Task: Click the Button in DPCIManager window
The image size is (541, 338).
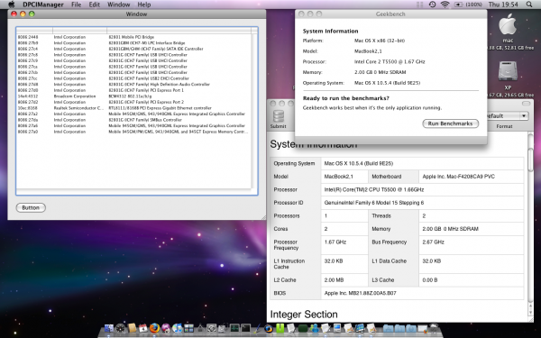Action: click(x=31, y=207)
